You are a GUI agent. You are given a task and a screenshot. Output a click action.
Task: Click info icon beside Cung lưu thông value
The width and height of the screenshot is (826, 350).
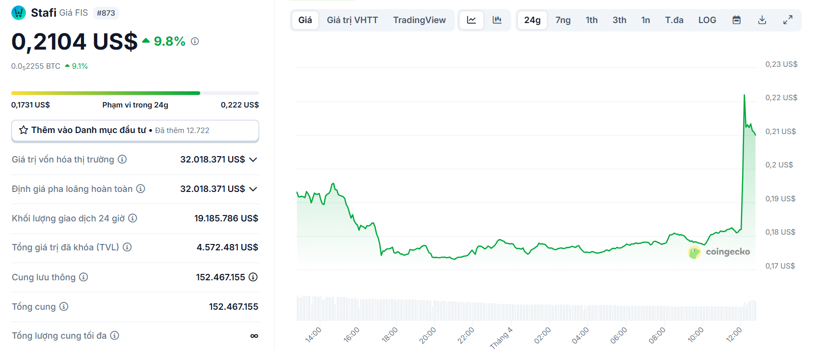coord(253,277)
